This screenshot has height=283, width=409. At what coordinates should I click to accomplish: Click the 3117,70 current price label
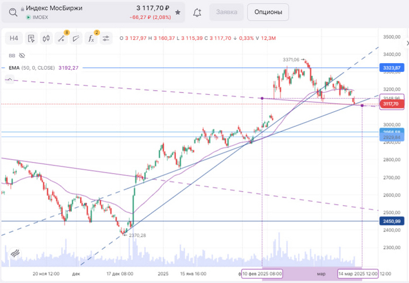pos(391,104)
